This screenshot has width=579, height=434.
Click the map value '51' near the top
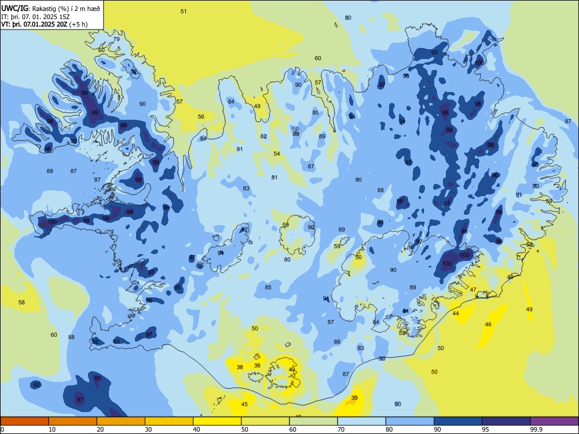184,12
